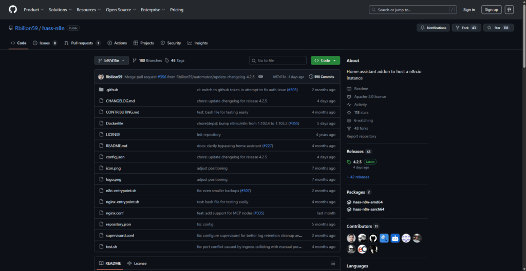View the 45 Tags page
This screenshot has width=526, height=271.
point(175,60)
